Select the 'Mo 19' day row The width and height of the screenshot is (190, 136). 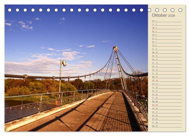click(x=167, y=84)
